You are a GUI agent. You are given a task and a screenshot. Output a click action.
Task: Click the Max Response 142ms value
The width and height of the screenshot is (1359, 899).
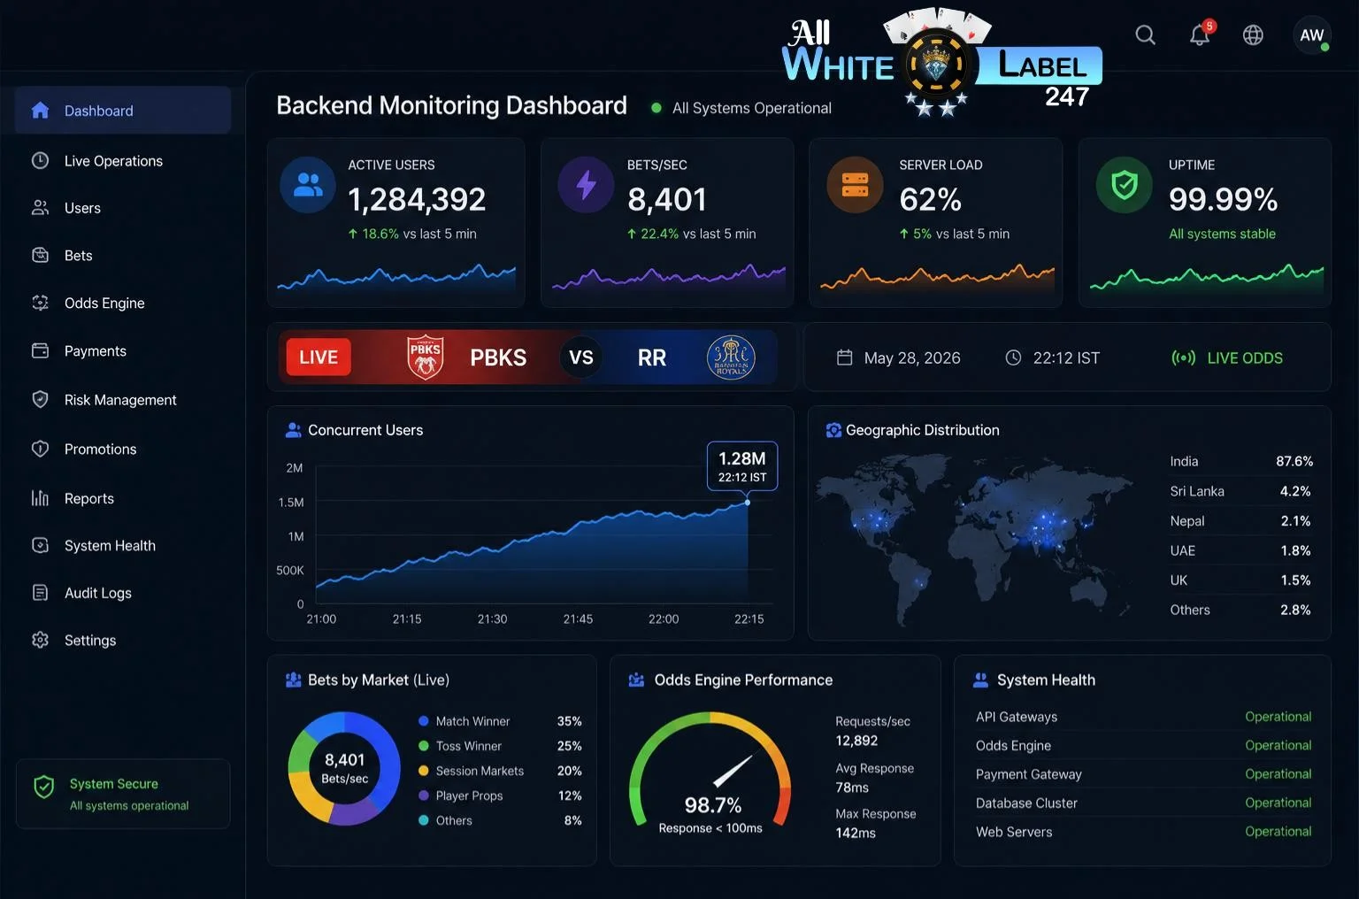pos(856,833)
